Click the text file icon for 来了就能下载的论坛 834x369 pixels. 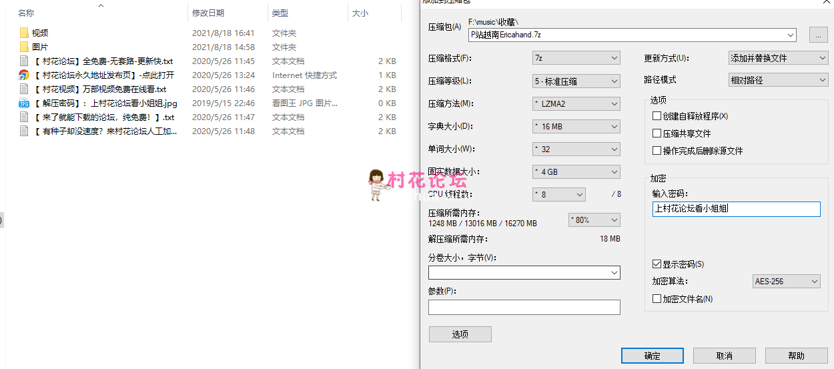tap(24, 117)
